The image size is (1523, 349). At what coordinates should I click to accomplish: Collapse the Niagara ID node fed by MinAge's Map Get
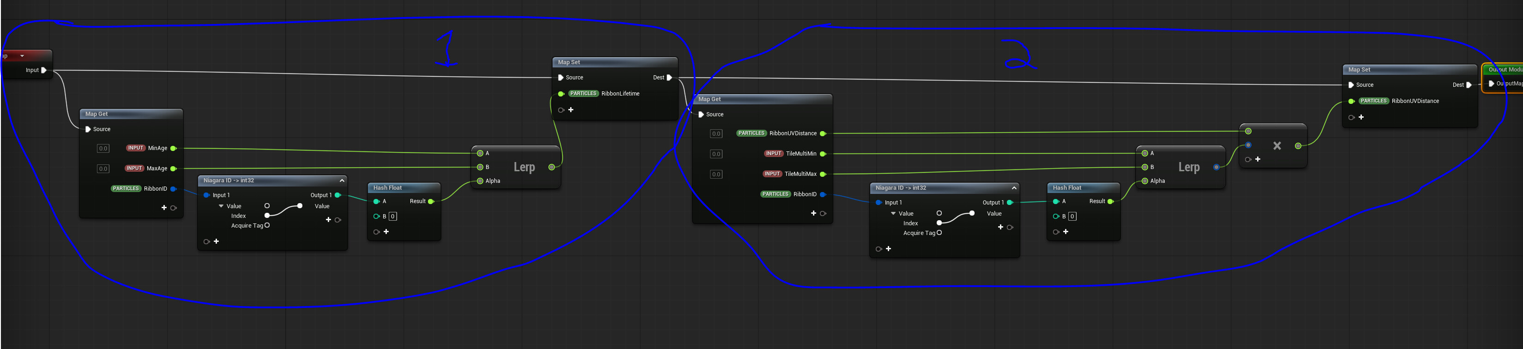click(x=342, y=181)
